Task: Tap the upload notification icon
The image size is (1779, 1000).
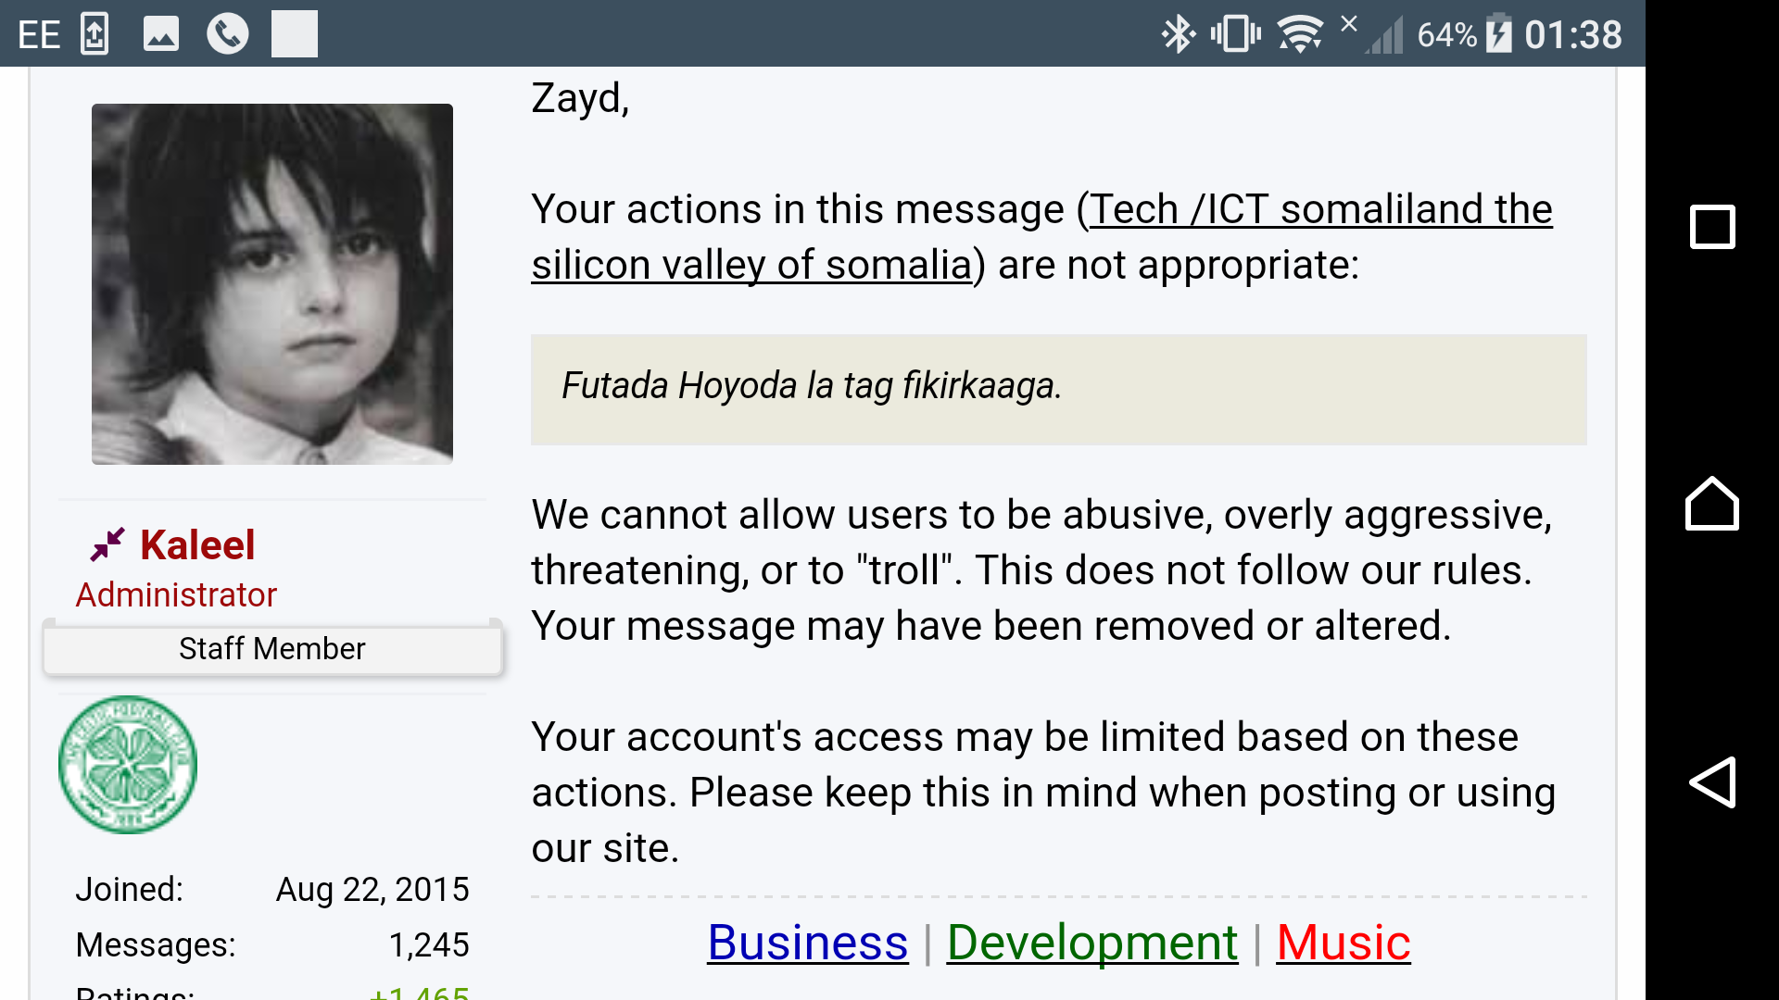Action: click(95, 34)
